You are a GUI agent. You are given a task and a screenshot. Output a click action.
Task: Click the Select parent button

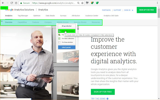click(67, 47)
